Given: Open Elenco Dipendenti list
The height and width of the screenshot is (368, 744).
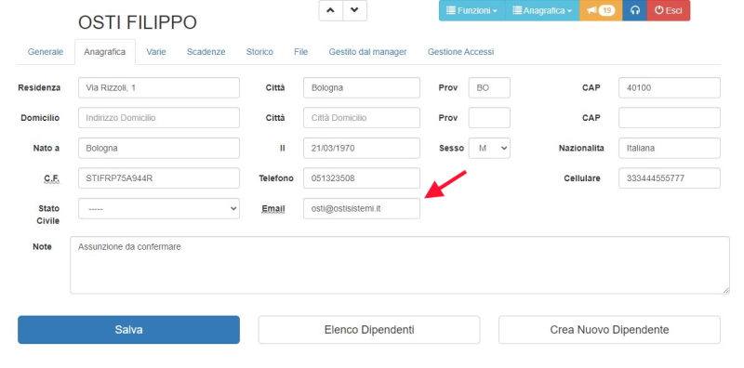Looking at the screenshot, I should (x=369, y=330).
